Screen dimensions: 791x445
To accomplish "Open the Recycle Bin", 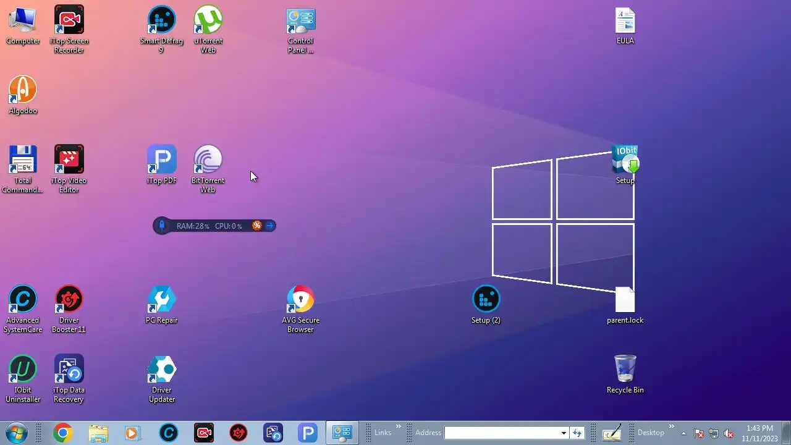I will [x=625, y=375].
